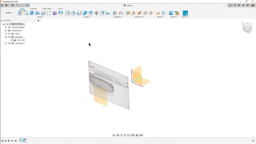Screen dimensions: 256x144
Task: Select the Create Sketch tool
Action: (x=26, y=13)
